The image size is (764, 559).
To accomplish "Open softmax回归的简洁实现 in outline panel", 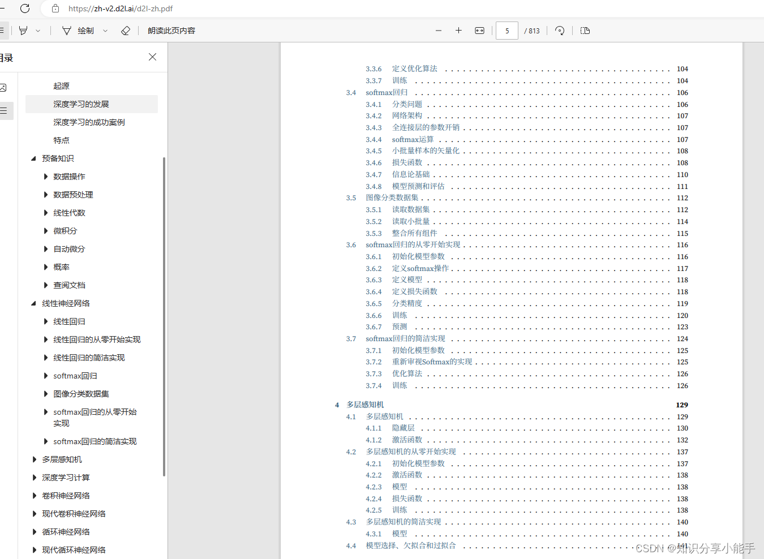I will [95, 441].
